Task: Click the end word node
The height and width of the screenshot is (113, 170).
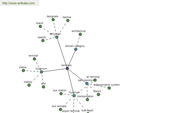Action: pyautogui.click(x=43, y=87)
